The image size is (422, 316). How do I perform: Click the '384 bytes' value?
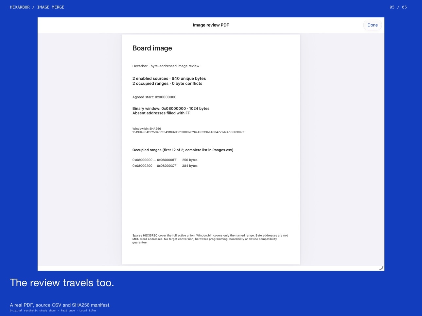(190, 166)
